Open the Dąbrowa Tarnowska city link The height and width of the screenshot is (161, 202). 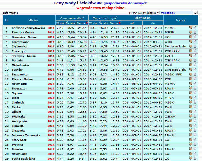pos(26,135)
